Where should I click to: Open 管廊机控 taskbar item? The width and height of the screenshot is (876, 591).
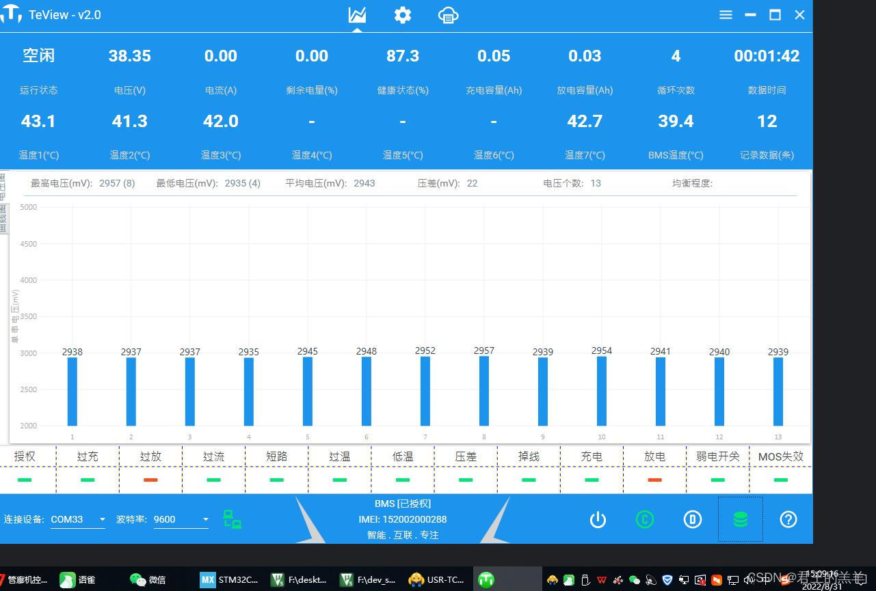[24, 579]
